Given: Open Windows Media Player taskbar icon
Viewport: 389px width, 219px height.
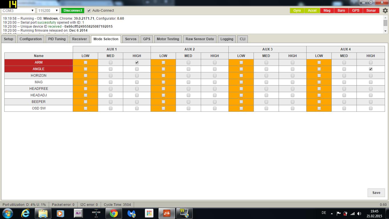Looking at the screenshot, I should point(60,213).
